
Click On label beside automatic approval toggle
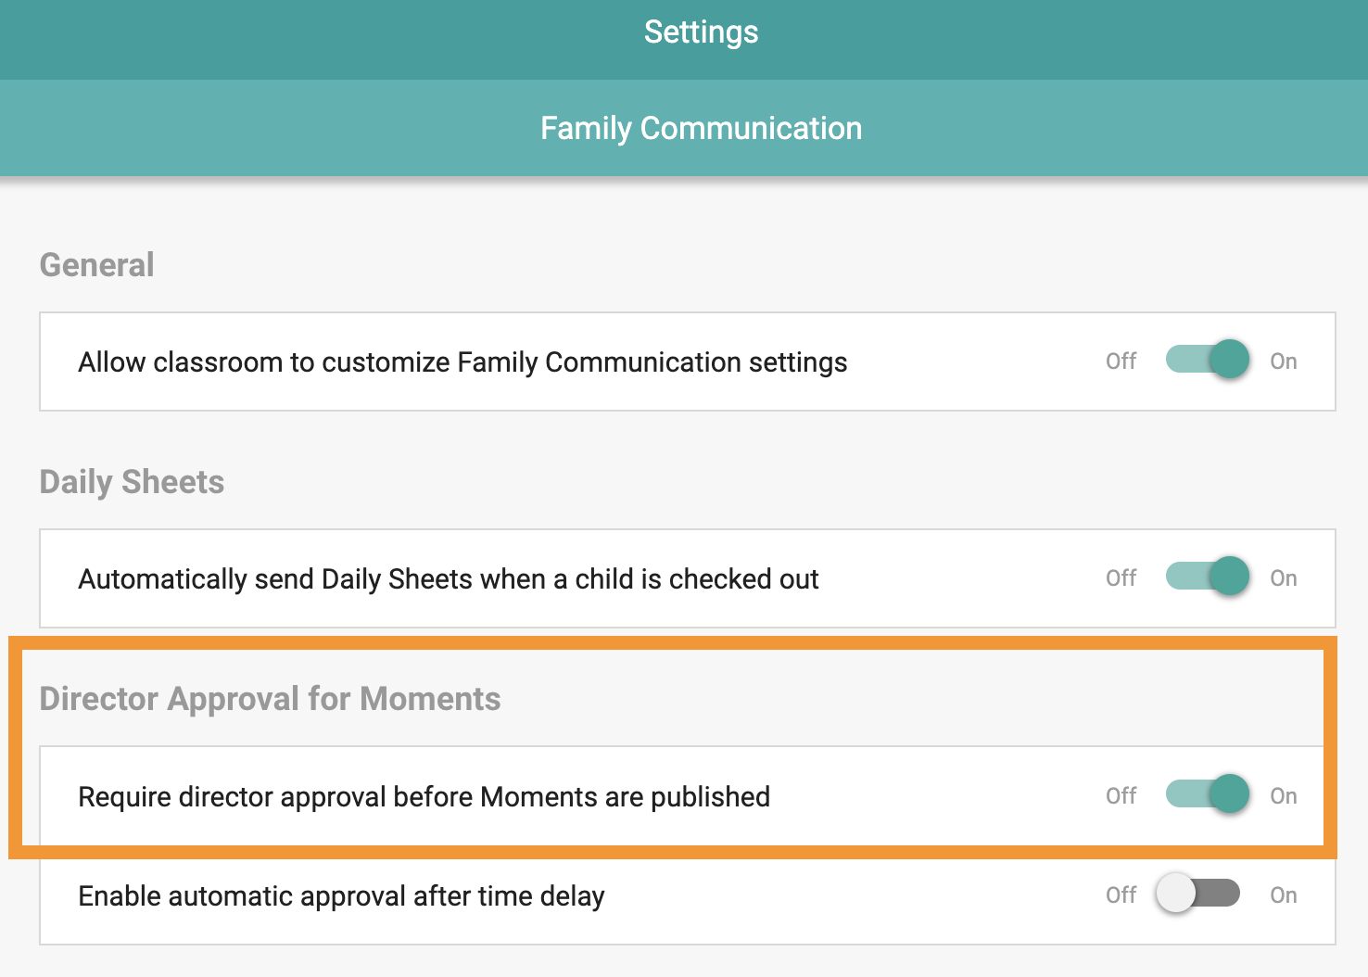(x=1284, y=895)
